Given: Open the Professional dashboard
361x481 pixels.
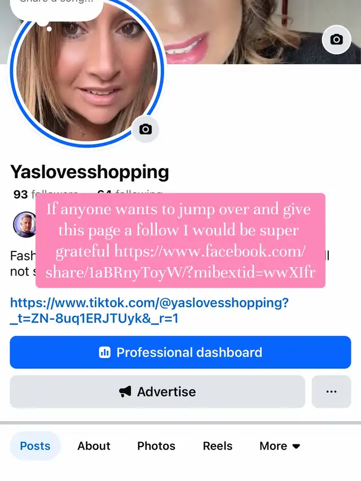Looking at the screenshot, I should coord(180,352).
